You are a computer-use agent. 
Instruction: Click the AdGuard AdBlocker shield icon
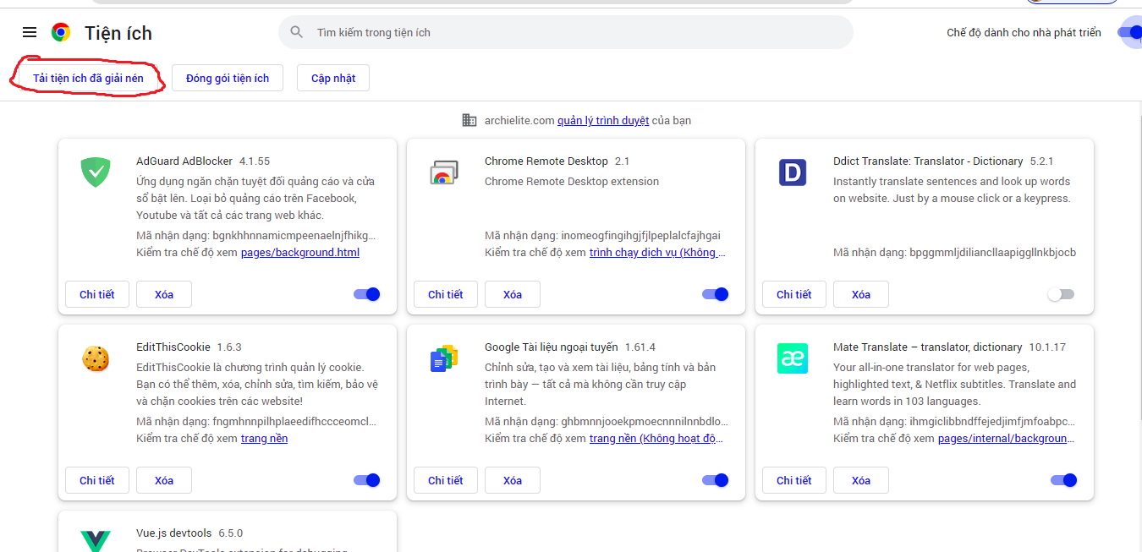[x=96, y=172]
